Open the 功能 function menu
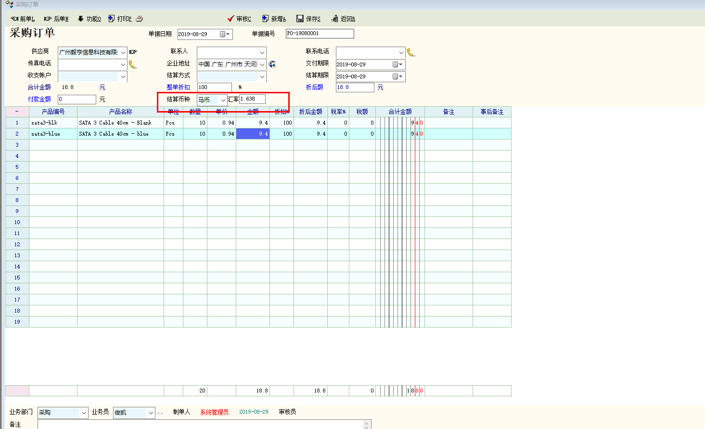This screenshot has width=705, height=429. (x=89, y=19)
